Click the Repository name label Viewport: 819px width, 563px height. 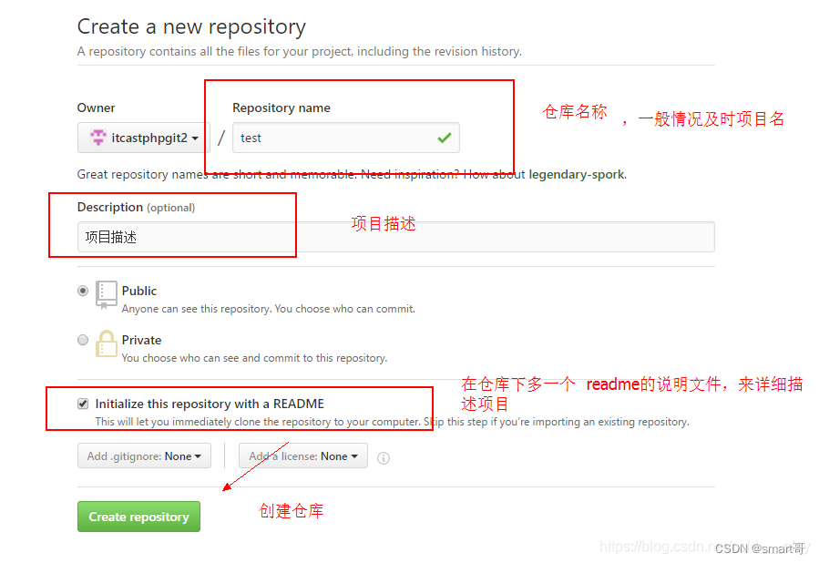click(x=281, y=108)
